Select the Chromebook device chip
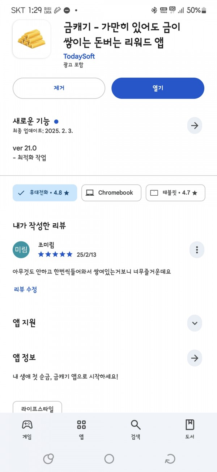Screen dimensions: 217x472 click(x=111, y=193)
